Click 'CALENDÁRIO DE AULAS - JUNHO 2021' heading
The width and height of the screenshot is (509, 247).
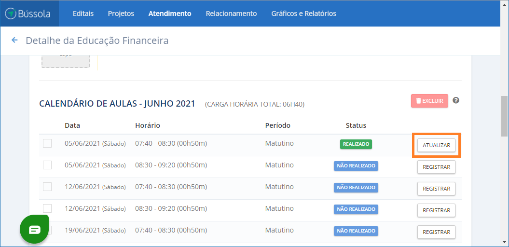(x=117, y=104)
